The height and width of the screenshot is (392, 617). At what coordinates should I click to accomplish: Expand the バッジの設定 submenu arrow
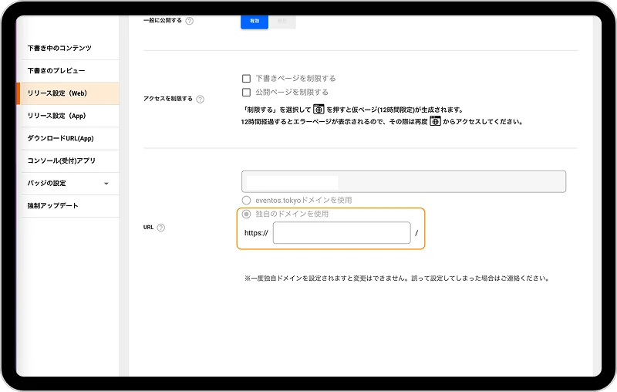pyautogui.click(x=106, y=184)
